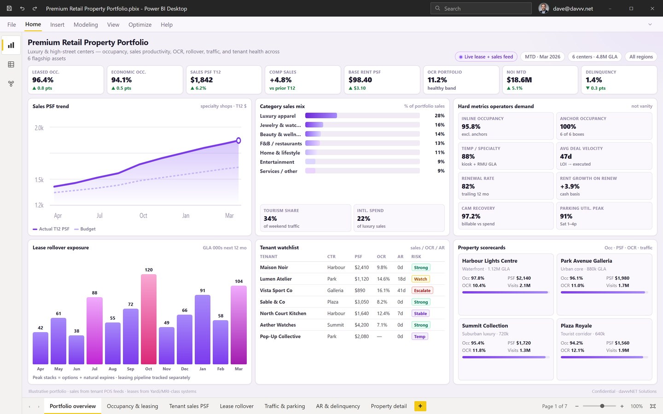Click the Live lease + sales feed pill
Viewport: 663px width, 414px height.
tap(486, 57)
